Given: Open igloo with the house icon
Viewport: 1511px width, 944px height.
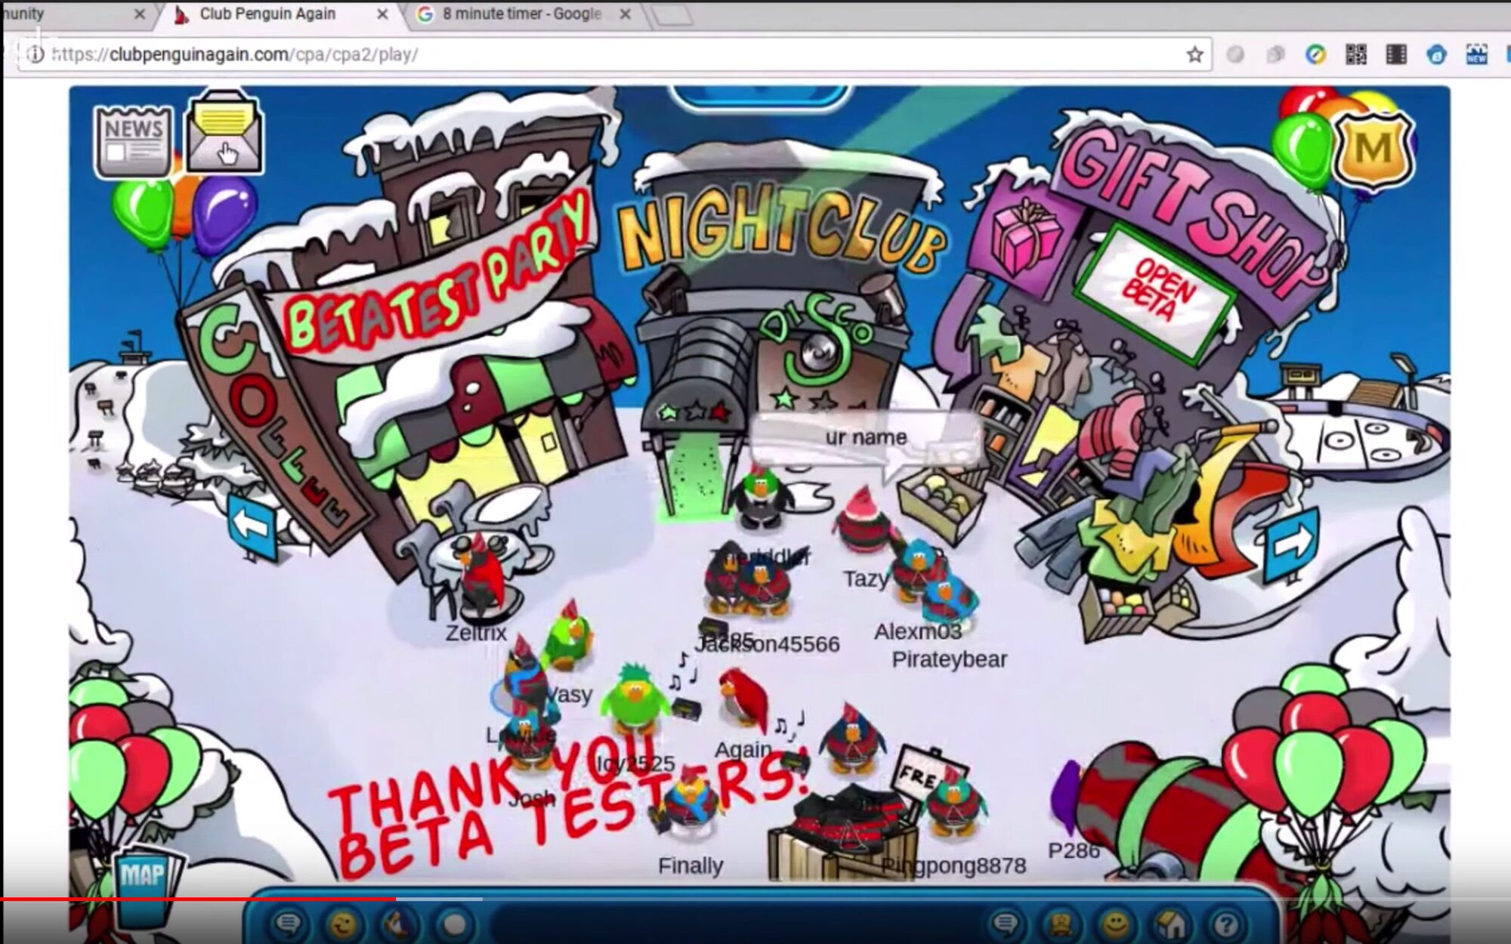Looking at the screenshot, I should pyautogui.click(x=1171, y=924).
